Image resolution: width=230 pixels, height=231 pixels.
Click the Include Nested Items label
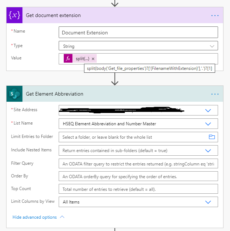point(32,150)
